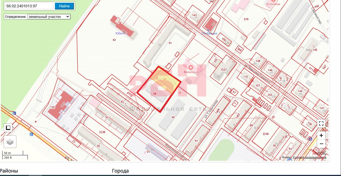
Task: Click building label 577
Action: coord(213,24)
